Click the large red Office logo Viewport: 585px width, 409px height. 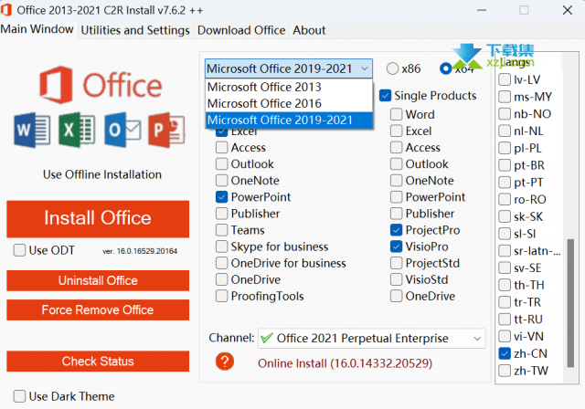point(55,84)
